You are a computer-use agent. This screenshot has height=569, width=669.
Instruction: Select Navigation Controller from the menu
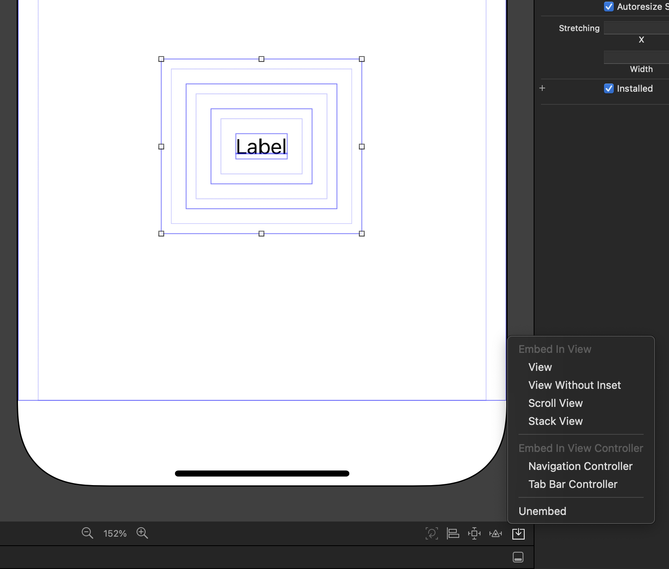pyautogui.click(x=580, y=466)
